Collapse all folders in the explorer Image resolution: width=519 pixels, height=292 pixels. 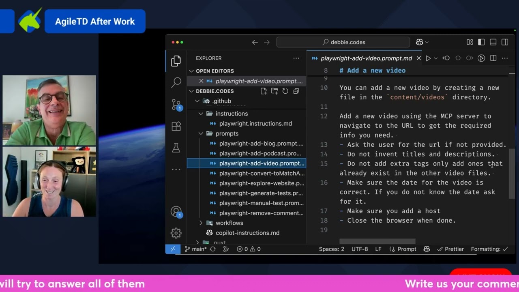296,91
